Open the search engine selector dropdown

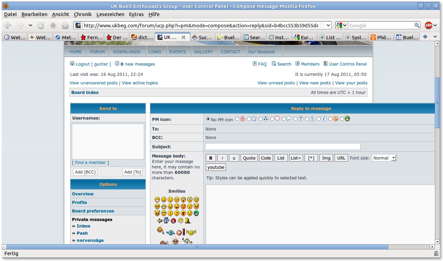(342, 26)
